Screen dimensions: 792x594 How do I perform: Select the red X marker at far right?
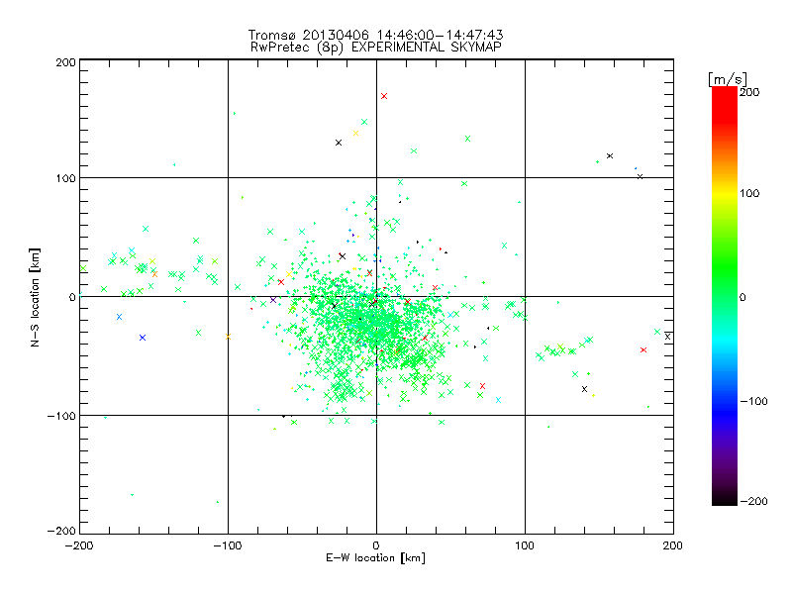[x=643, y=350]
